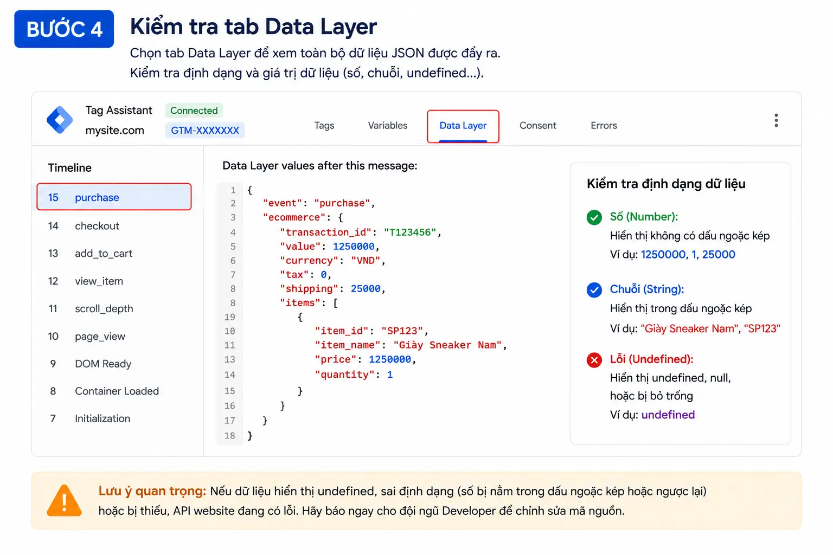Click "Lưu ý quan trọng:" warning label

point(152,491)
